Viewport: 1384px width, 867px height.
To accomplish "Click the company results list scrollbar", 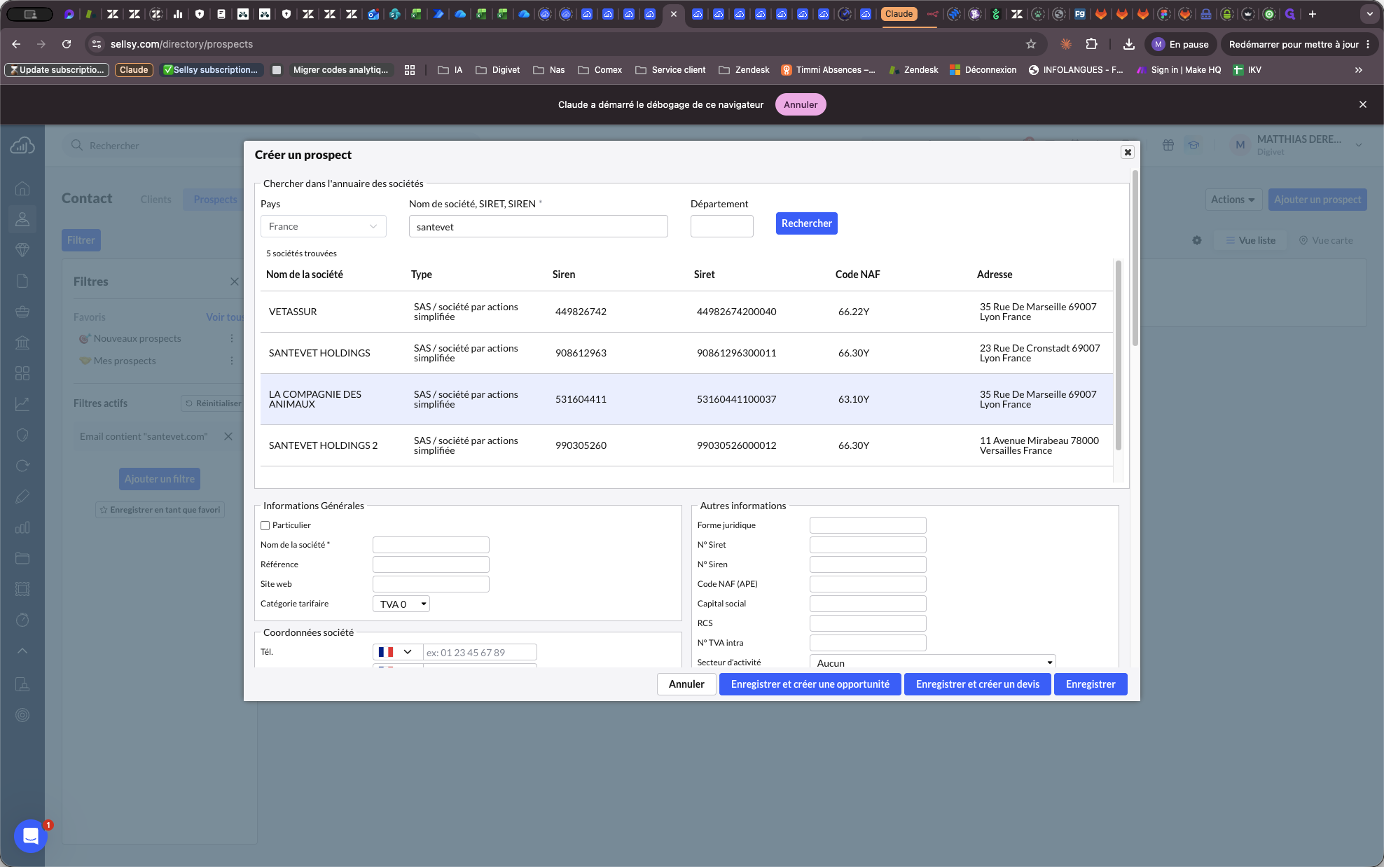I will 1119,356.
